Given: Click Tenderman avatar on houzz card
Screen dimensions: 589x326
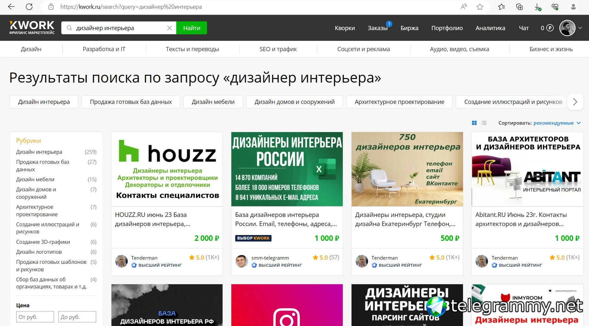Looking at the screenshot, I should click(x=121, y=261).
